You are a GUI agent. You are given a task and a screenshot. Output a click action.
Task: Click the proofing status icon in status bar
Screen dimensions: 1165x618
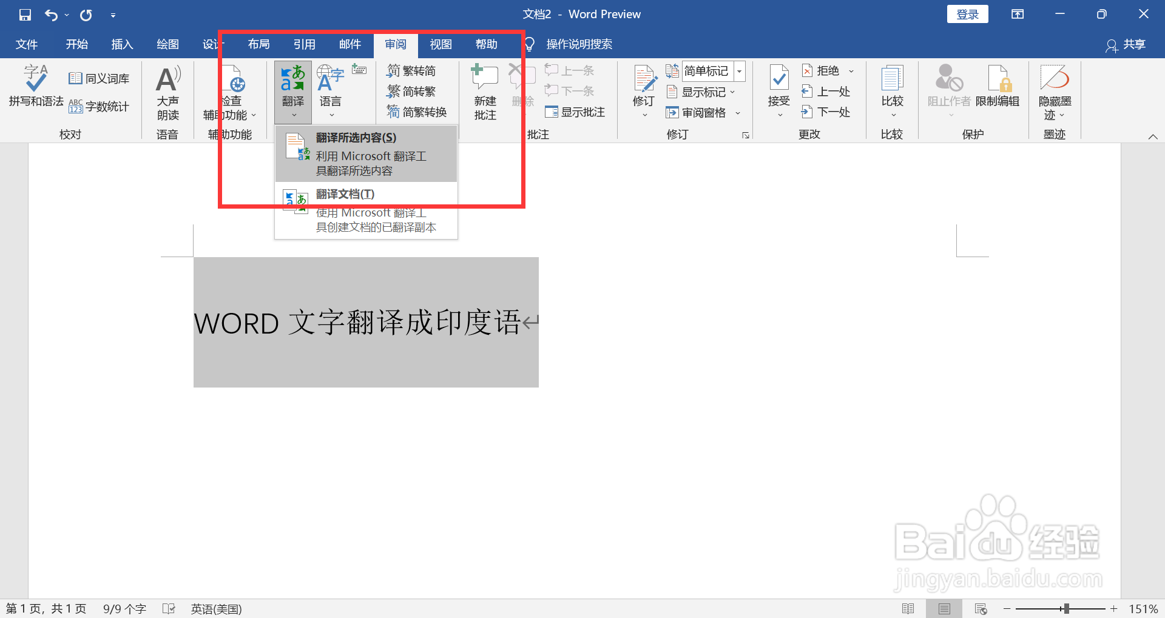point(169,608)
